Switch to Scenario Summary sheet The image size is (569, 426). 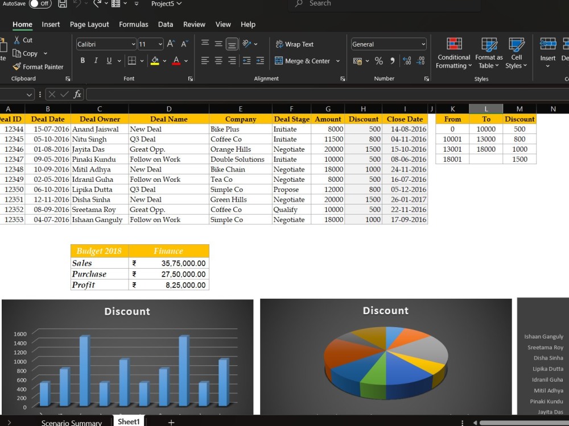tap(72, 423)
